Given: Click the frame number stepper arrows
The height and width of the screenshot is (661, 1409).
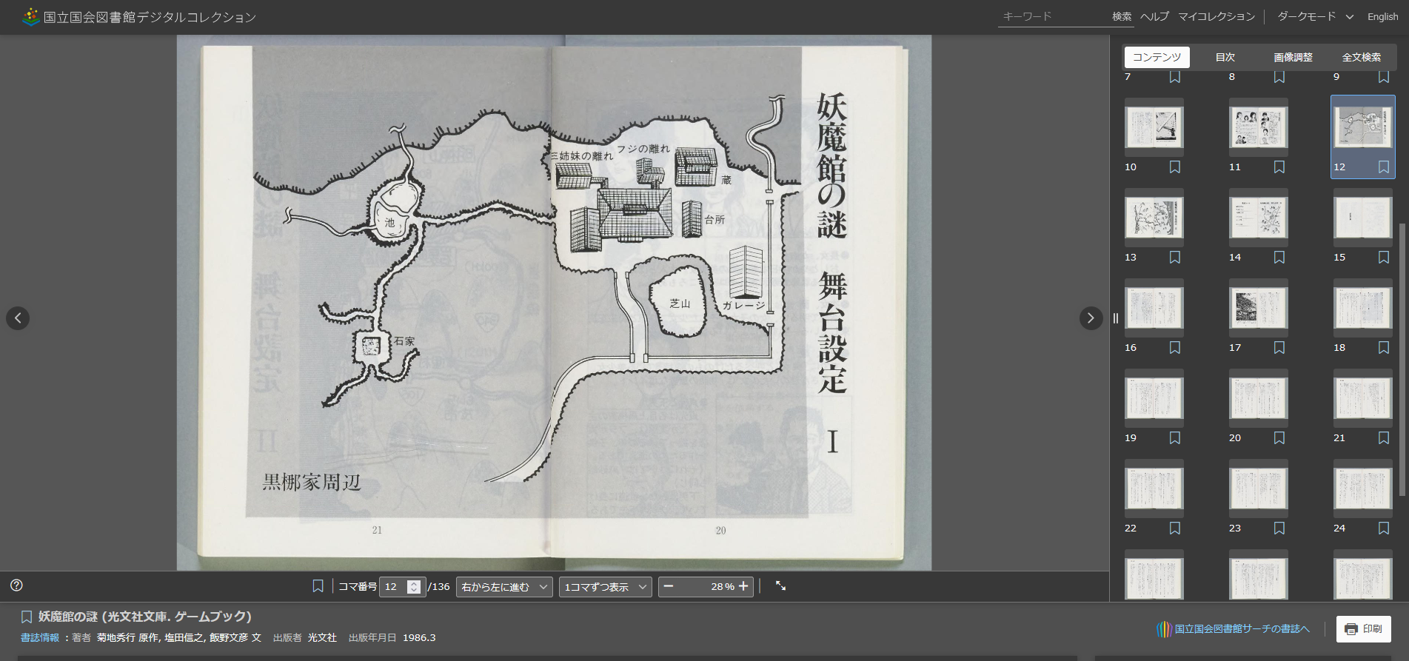Looking at the screenshot, I should (x=414, y=587).
